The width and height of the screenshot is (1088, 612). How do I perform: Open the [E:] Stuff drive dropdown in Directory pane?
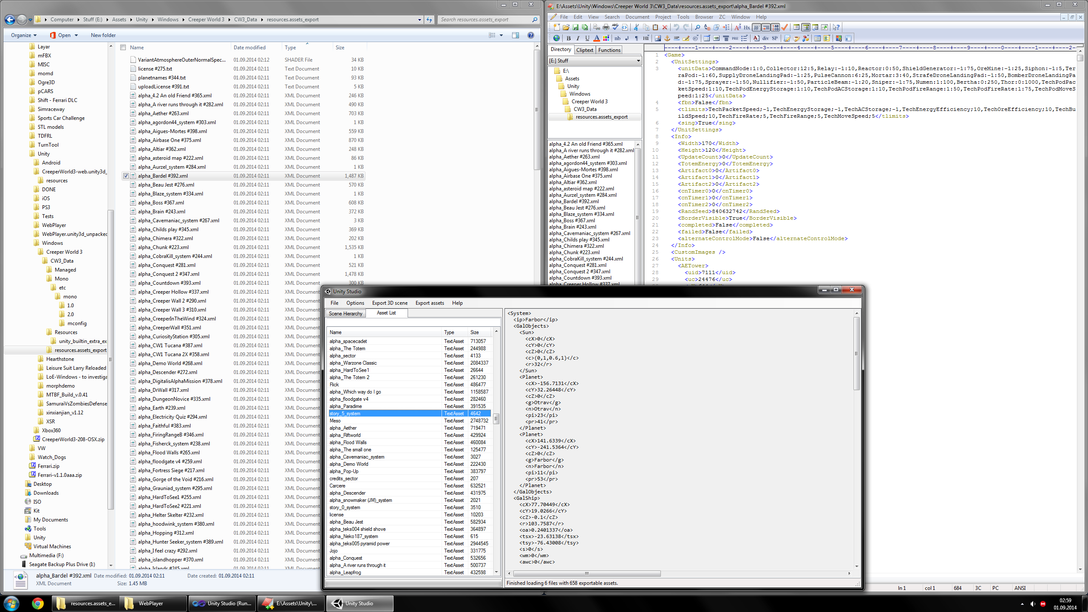[638, 60]
